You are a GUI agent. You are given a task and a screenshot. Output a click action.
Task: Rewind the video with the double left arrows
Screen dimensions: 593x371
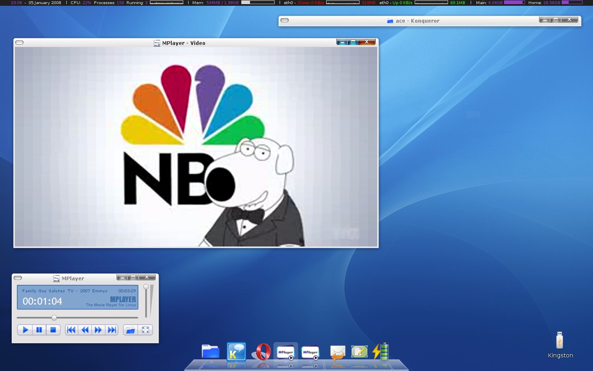(x=85, y=330)
